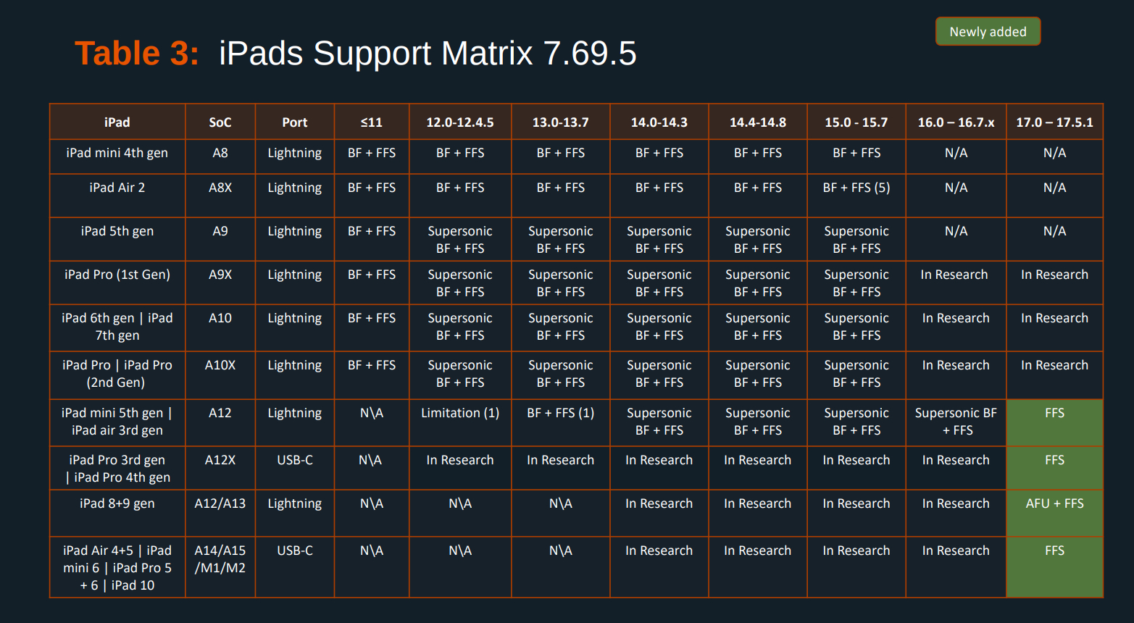Select the "A14/A15/M1/M2" SoC cell
Image resolution: width=1134 pixels, height=623 pixels.
(x=220, y=559)
